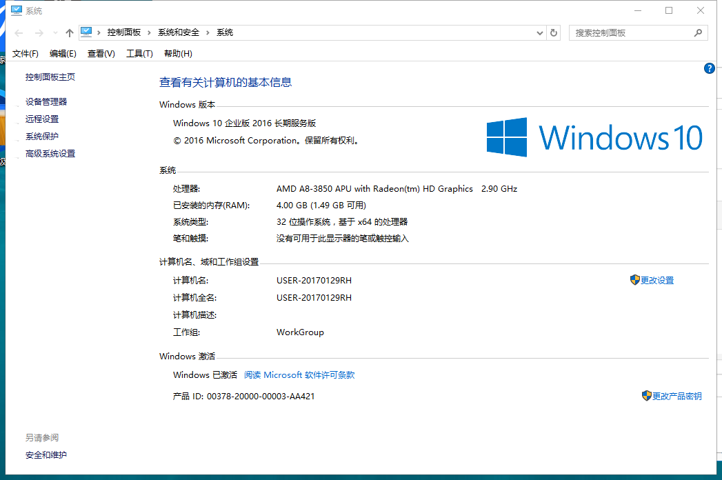The image size is (722, 480).
Task: Click 更改产品密钥 shield link
Action: 672,396
